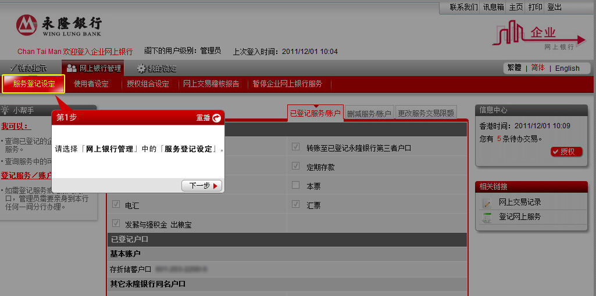Click the 我的设定 gear icon
The width and height of the screenshot is (596, 296).
(x=141, y=68)
